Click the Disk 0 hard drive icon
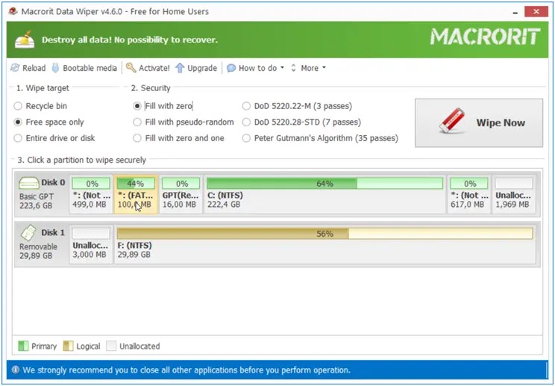This screenshot has width=555, height=386. 29,183
